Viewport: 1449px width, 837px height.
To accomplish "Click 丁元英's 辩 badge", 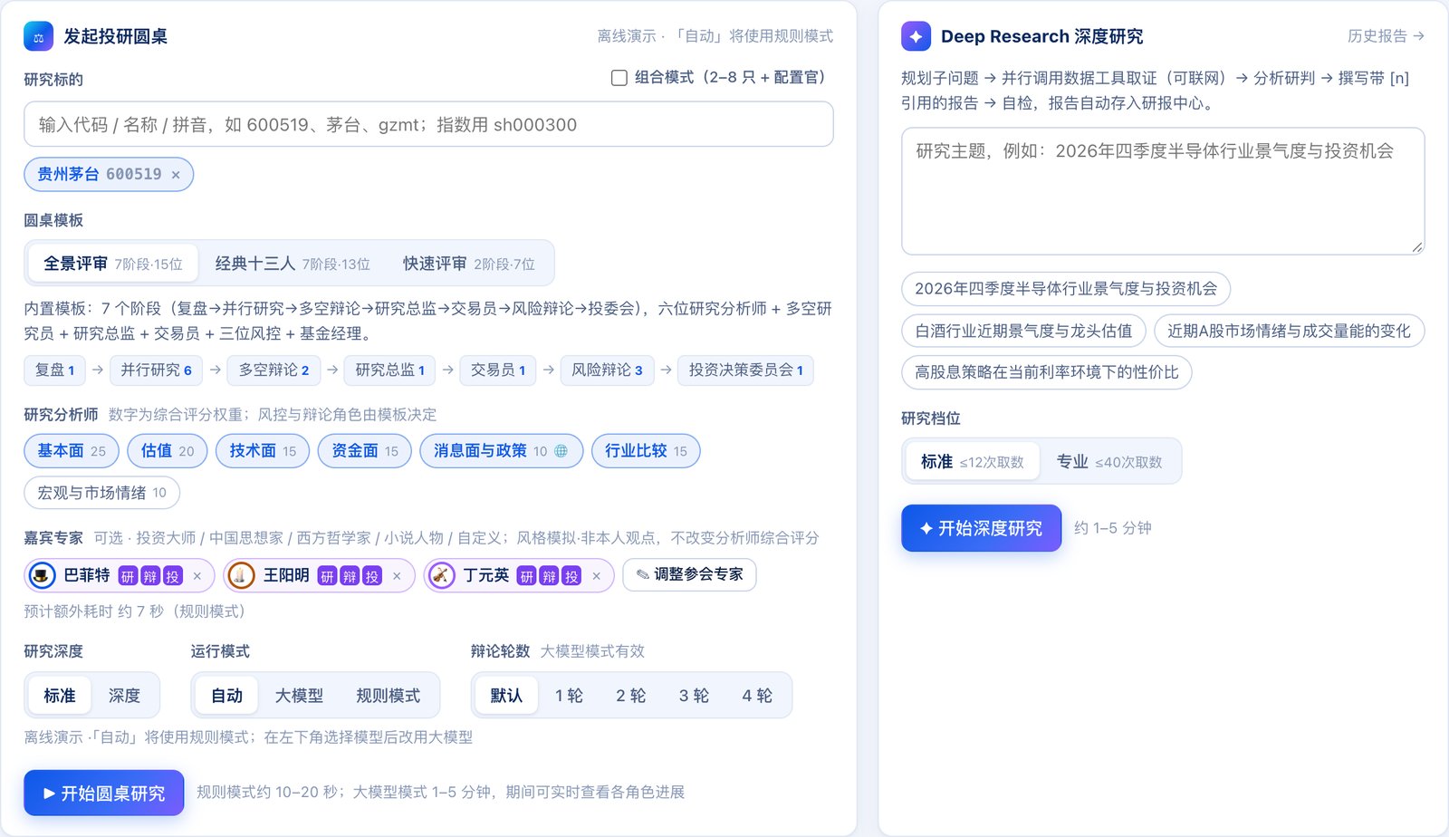I will click(549, 576).
